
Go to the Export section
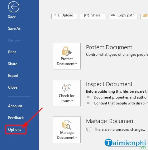[x=13, y=76]
